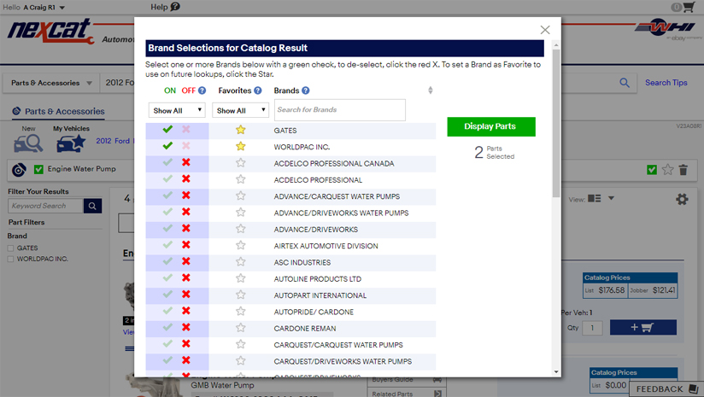Favorite AIRTEX AUTOMOTIVE DIVISION with star
Screen dimensions: 704x397
click(x=241, y=245)
